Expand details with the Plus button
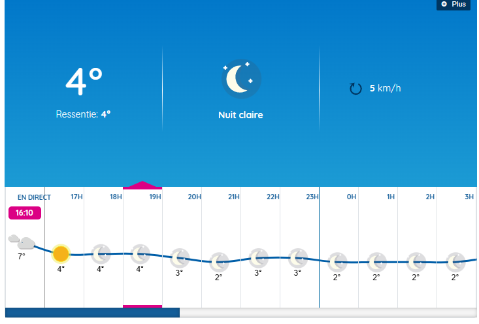This screenshot has width=479, height=324. 454,5
